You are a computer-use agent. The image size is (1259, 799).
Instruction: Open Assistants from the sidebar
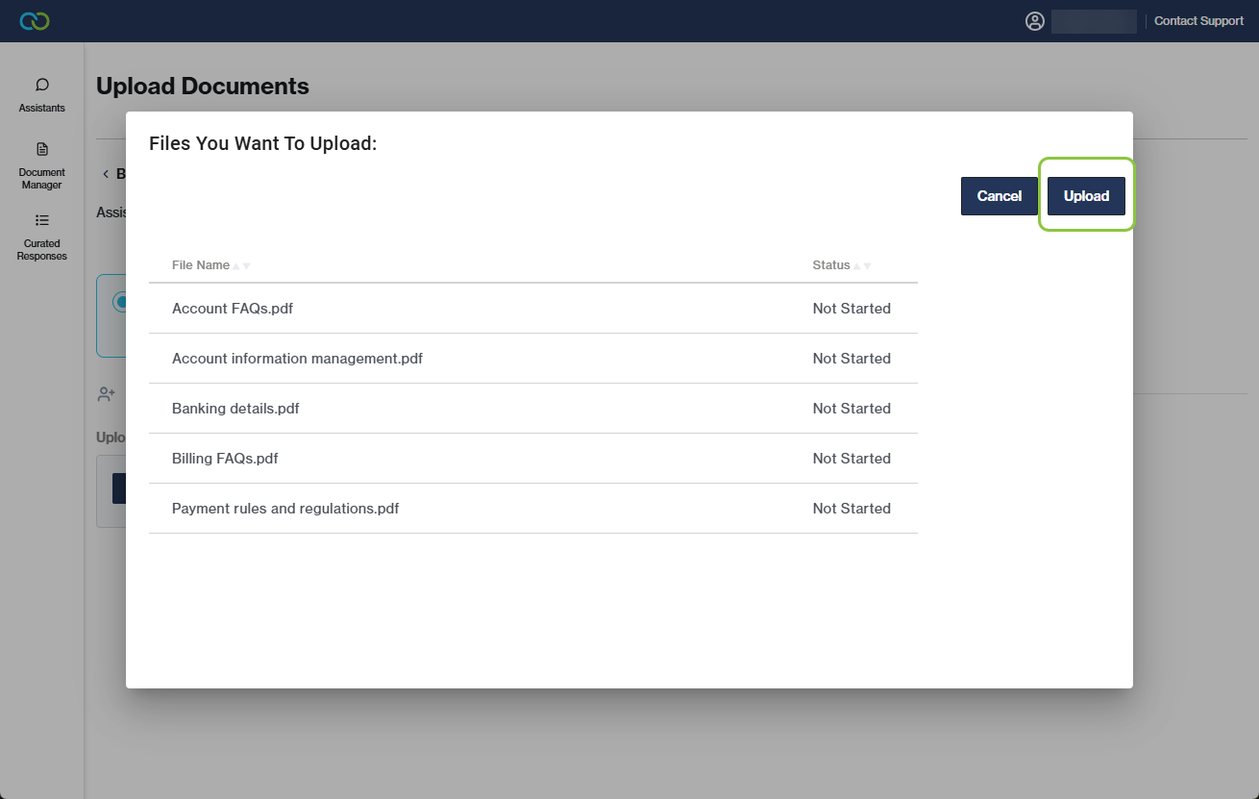tap(42, 94)
